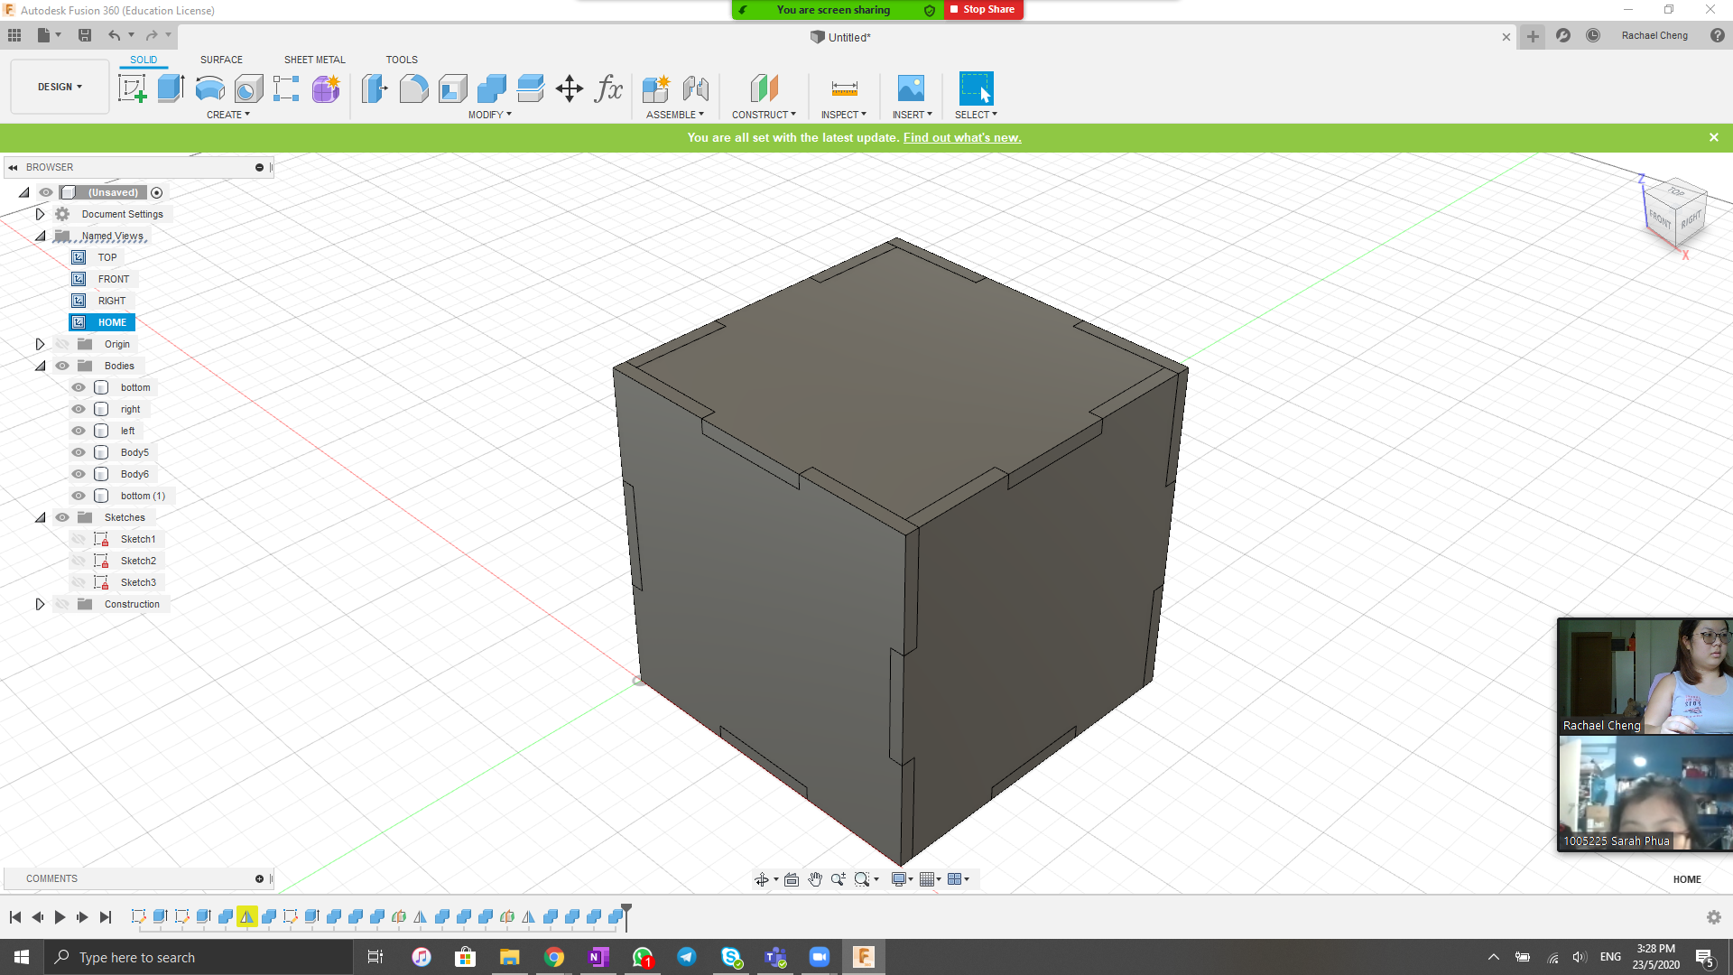The height and width of the screenshot is (975, 1733).
Task: Toggle visibility of bottom (1) body
Action: (79, 496)
